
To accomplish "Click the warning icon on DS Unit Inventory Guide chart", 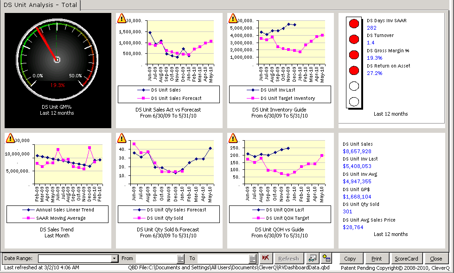I will click(x=233, y=18).
